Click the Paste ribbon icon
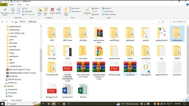 click(x=18, y=11)
